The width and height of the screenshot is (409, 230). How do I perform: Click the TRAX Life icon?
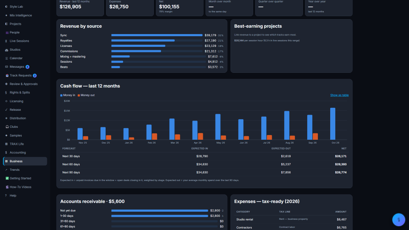click(6, 144)
